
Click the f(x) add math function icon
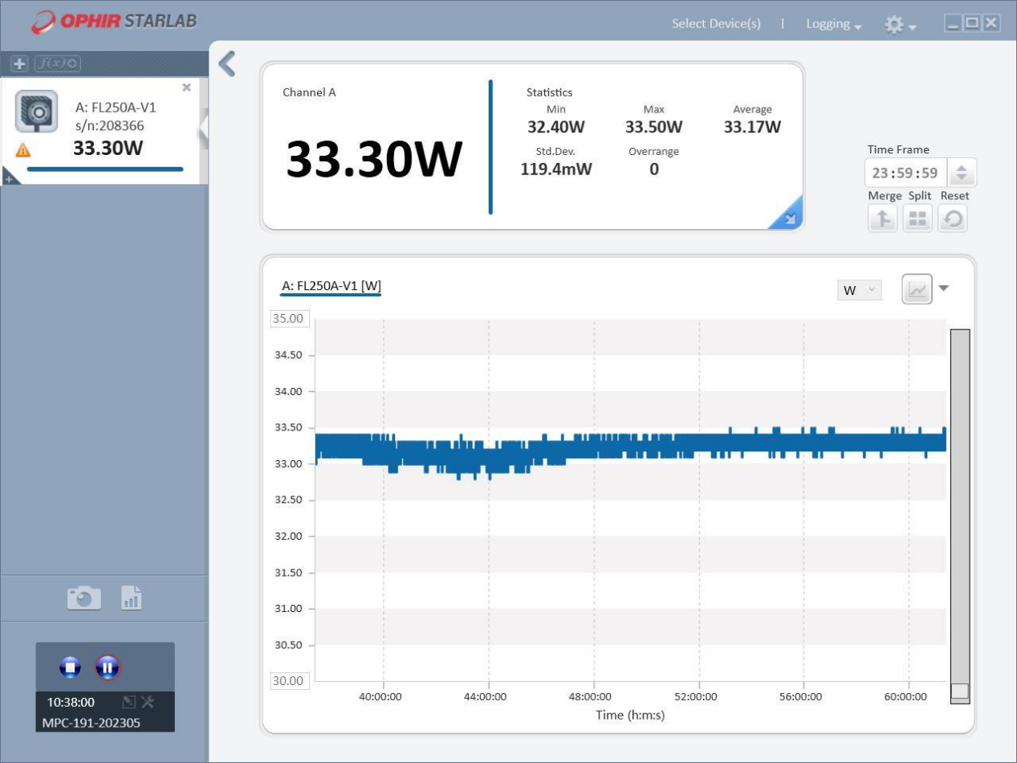[57, 63]
